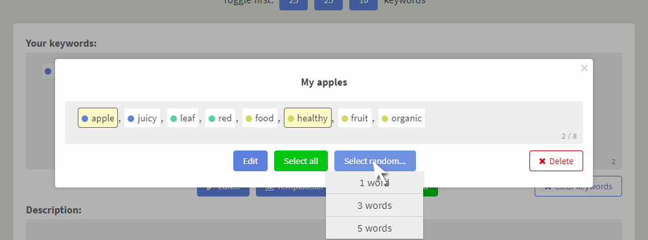The height and width of the screenshot is (240, 648).
Task: Select the 'food' keyword
Action: 260,118
